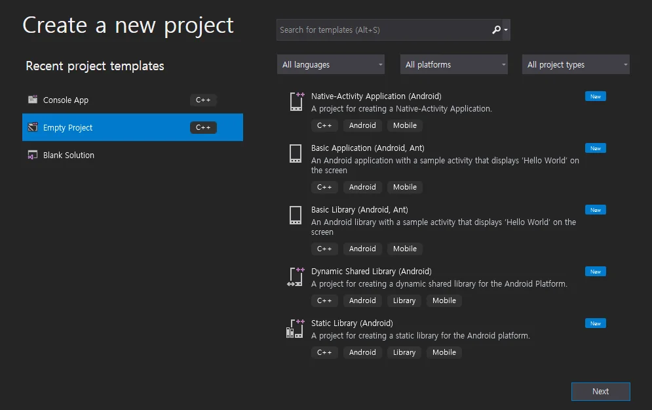Click the Basic Application (Android, Ant) phone icon

[296, 154]
